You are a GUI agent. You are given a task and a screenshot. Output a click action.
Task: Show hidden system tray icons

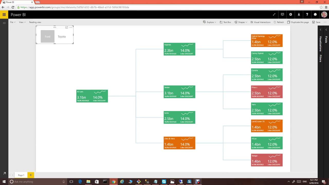289,182
